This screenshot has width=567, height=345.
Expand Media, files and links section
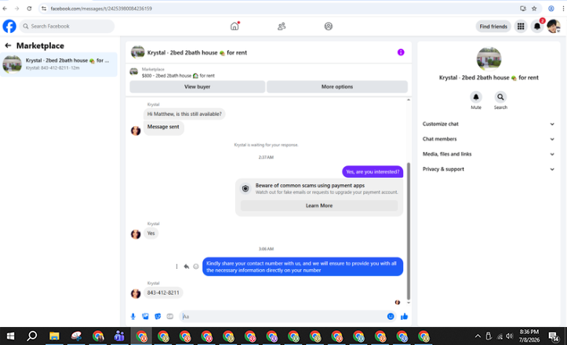488,154
